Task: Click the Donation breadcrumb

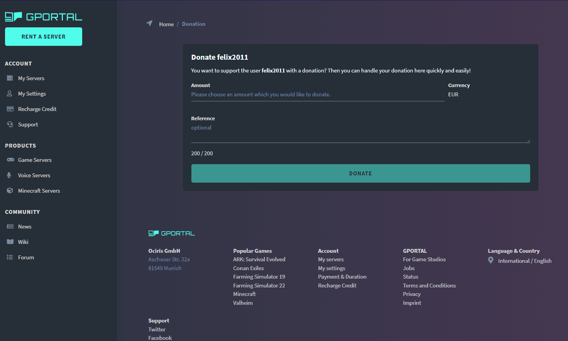Action: pos(194,24)
